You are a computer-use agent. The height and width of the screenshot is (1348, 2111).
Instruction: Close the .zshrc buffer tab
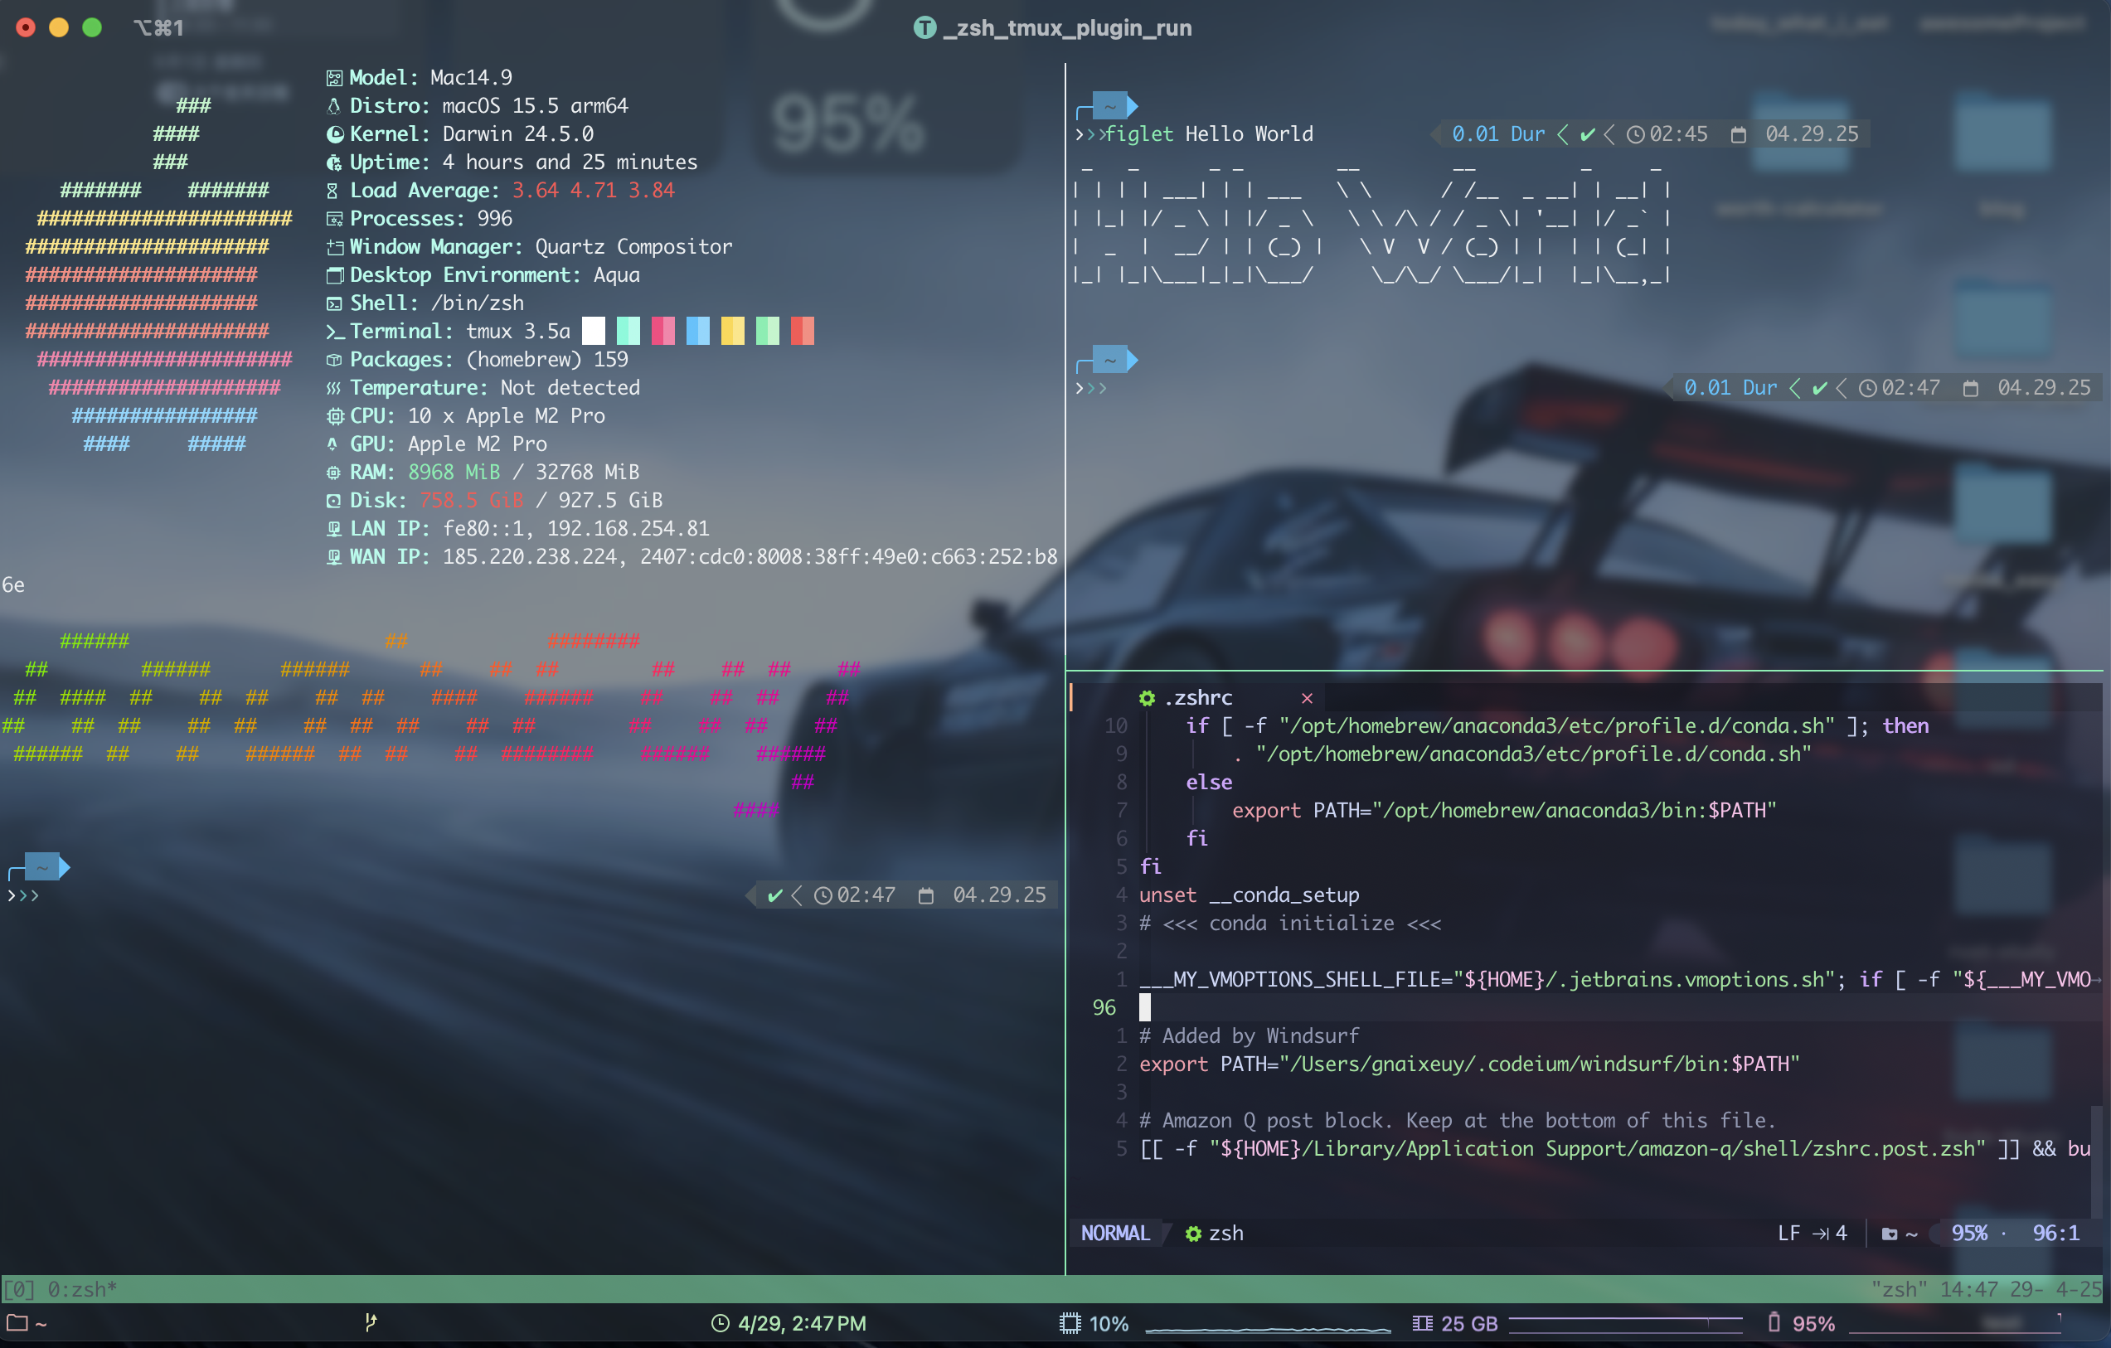[1306, 698]
